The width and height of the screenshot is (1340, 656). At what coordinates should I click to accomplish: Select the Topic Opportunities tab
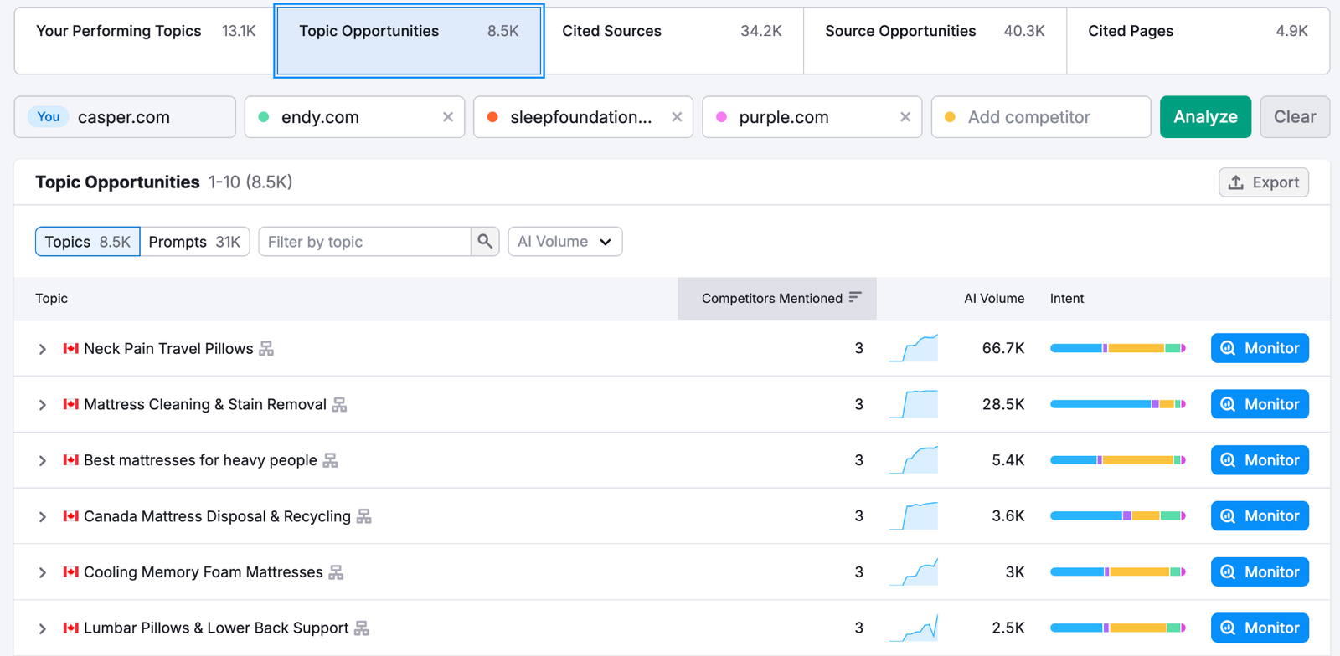point(409,40)
